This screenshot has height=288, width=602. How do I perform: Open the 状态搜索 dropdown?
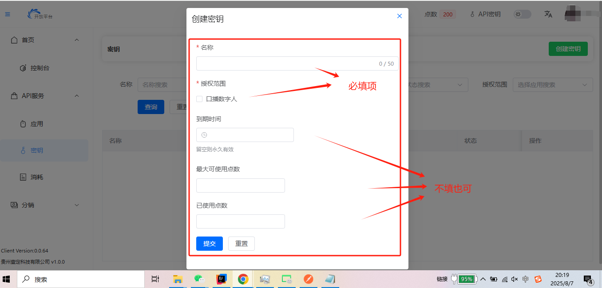point(436,84)
